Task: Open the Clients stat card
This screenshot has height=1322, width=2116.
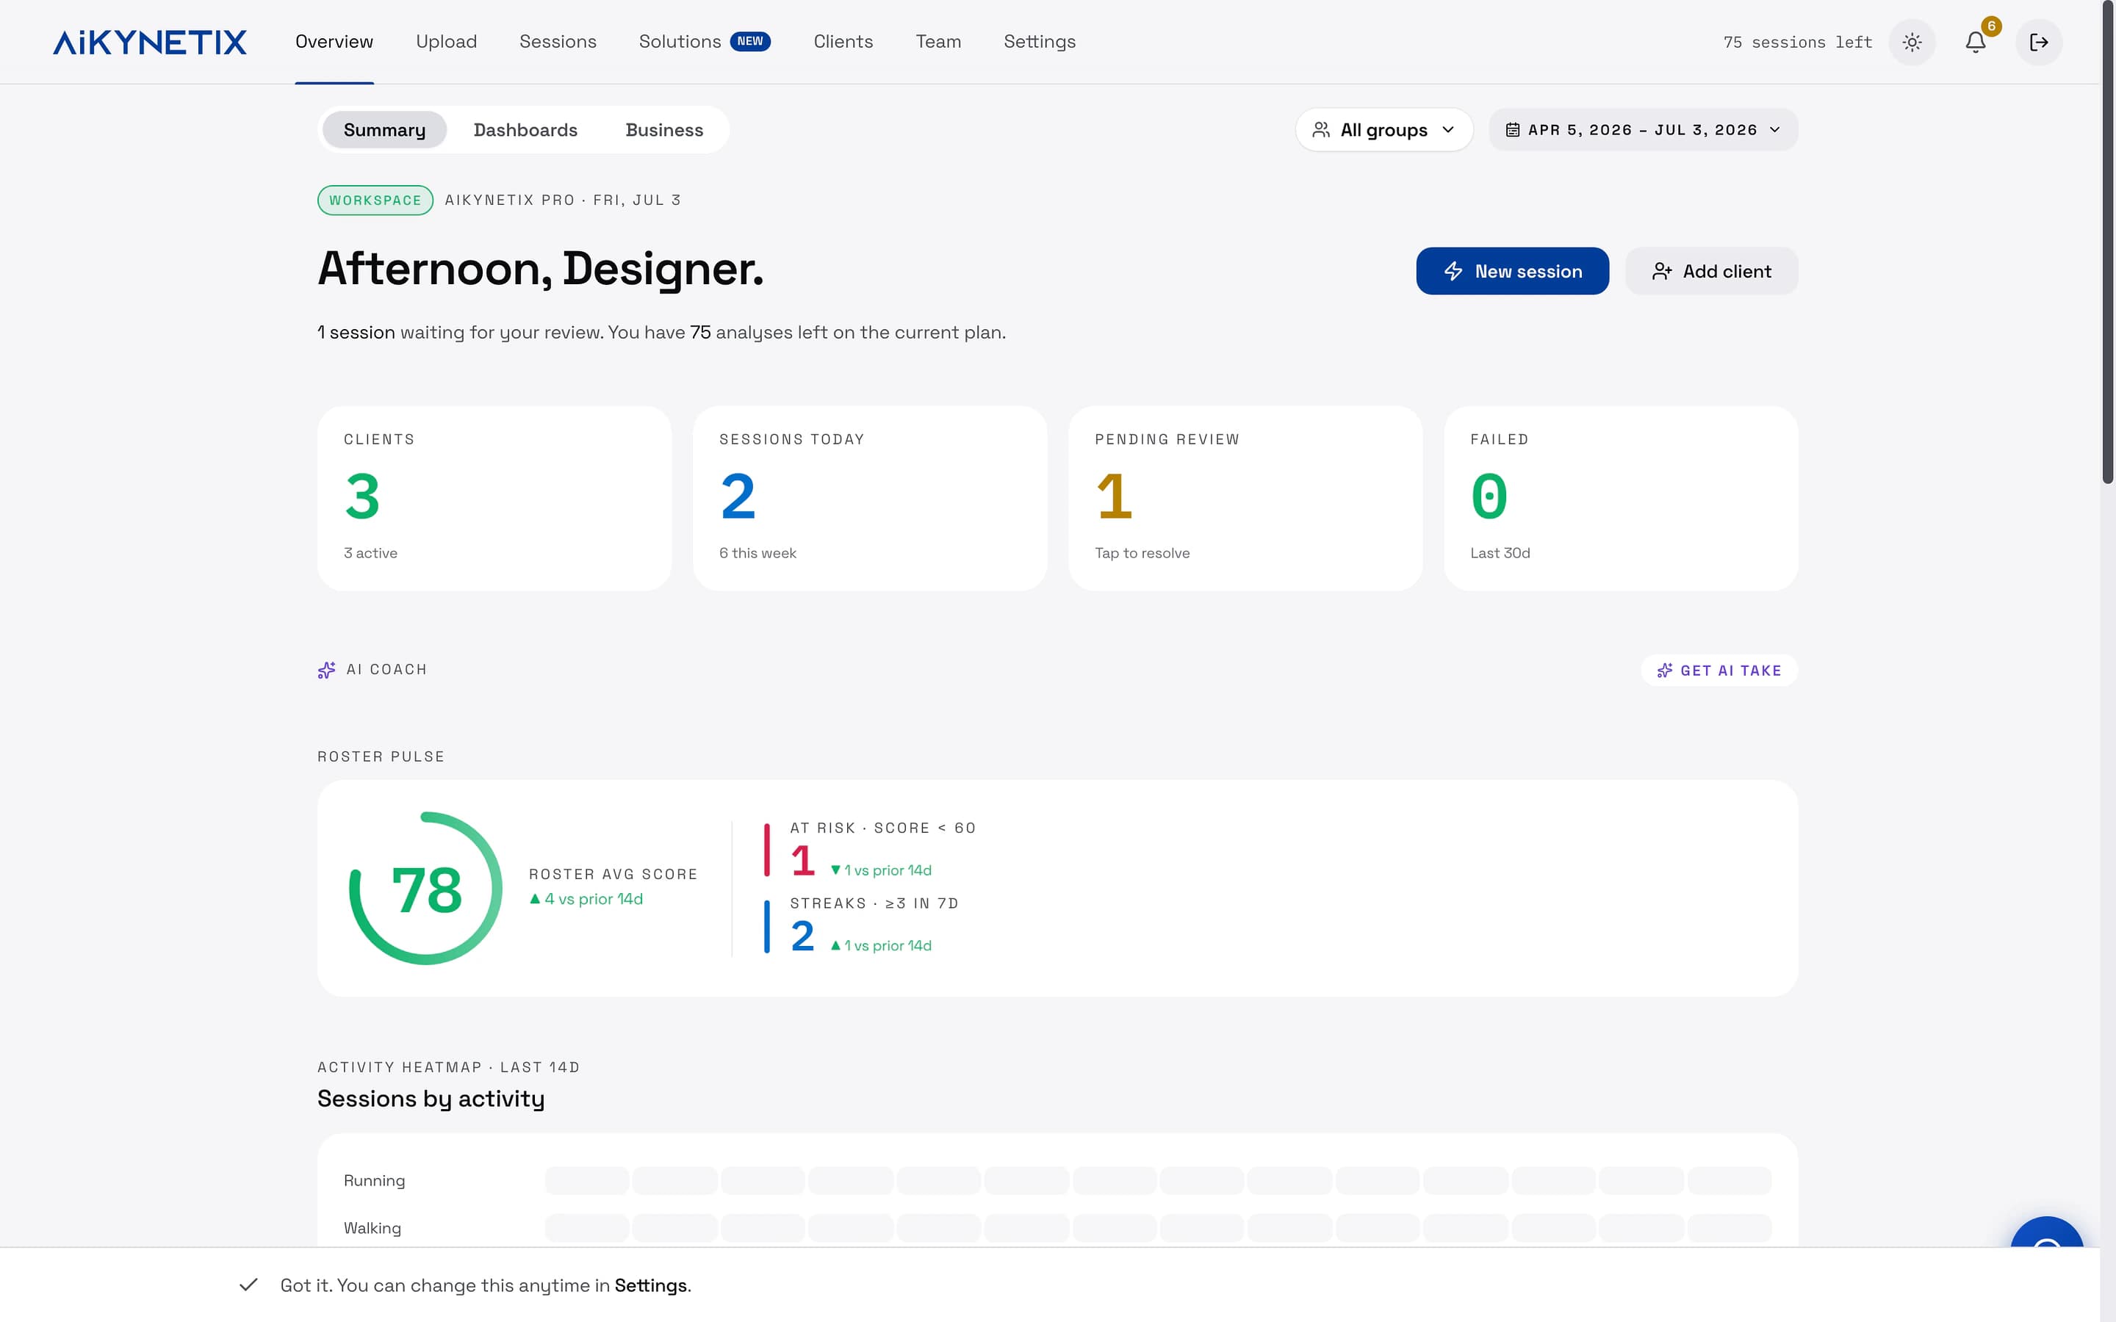Action: point(494,499)
